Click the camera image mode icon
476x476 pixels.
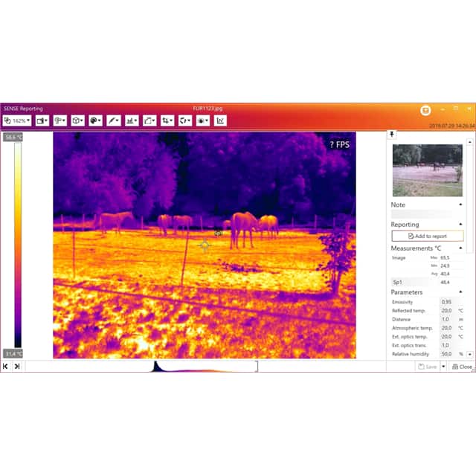click(42, 120)
